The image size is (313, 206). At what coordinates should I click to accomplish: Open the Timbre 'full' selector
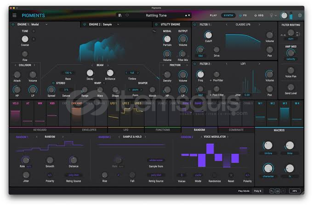point(132,73)
